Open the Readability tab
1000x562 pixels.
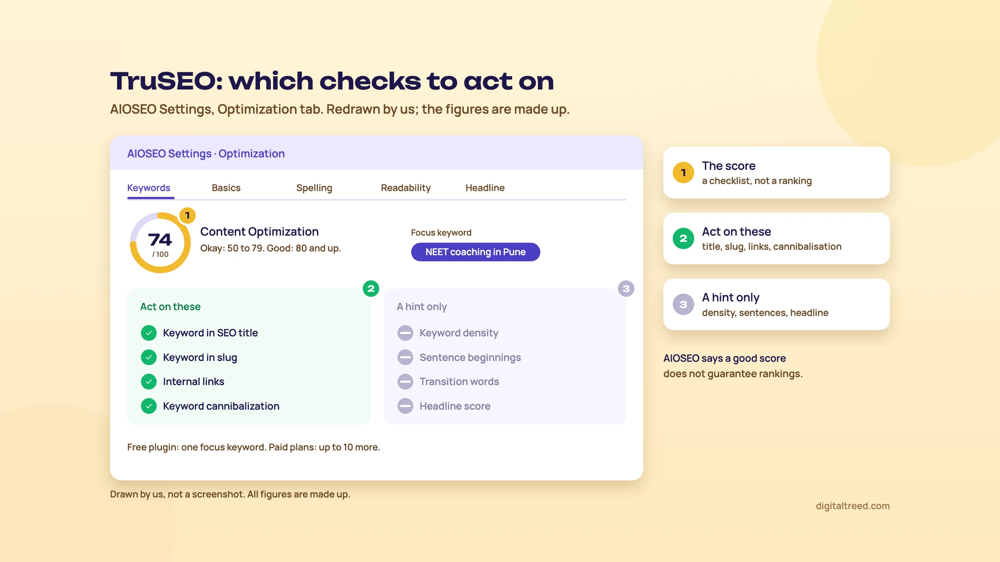(x=406, y=188)
